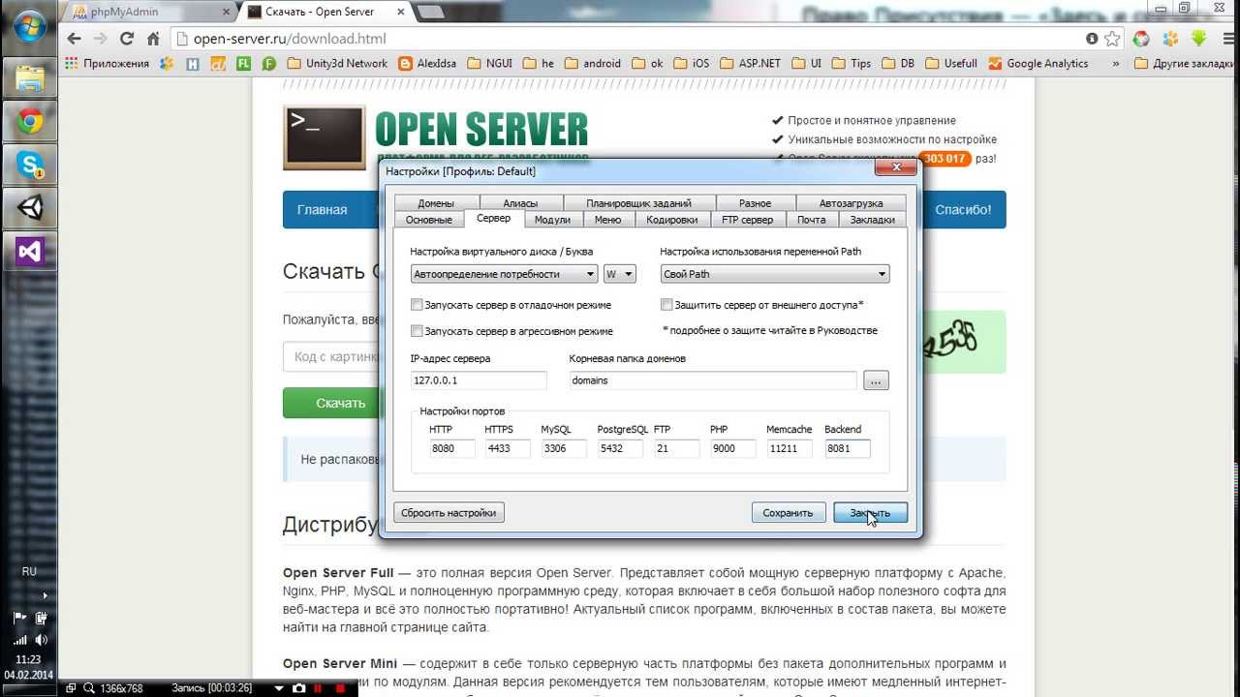
Task: Switch to the Алиасы tab
Action: pyautogui.click(x=520, y=203)
